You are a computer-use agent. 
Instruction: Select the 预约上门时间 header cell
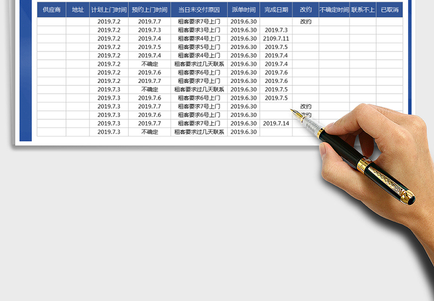pos(149,10)
